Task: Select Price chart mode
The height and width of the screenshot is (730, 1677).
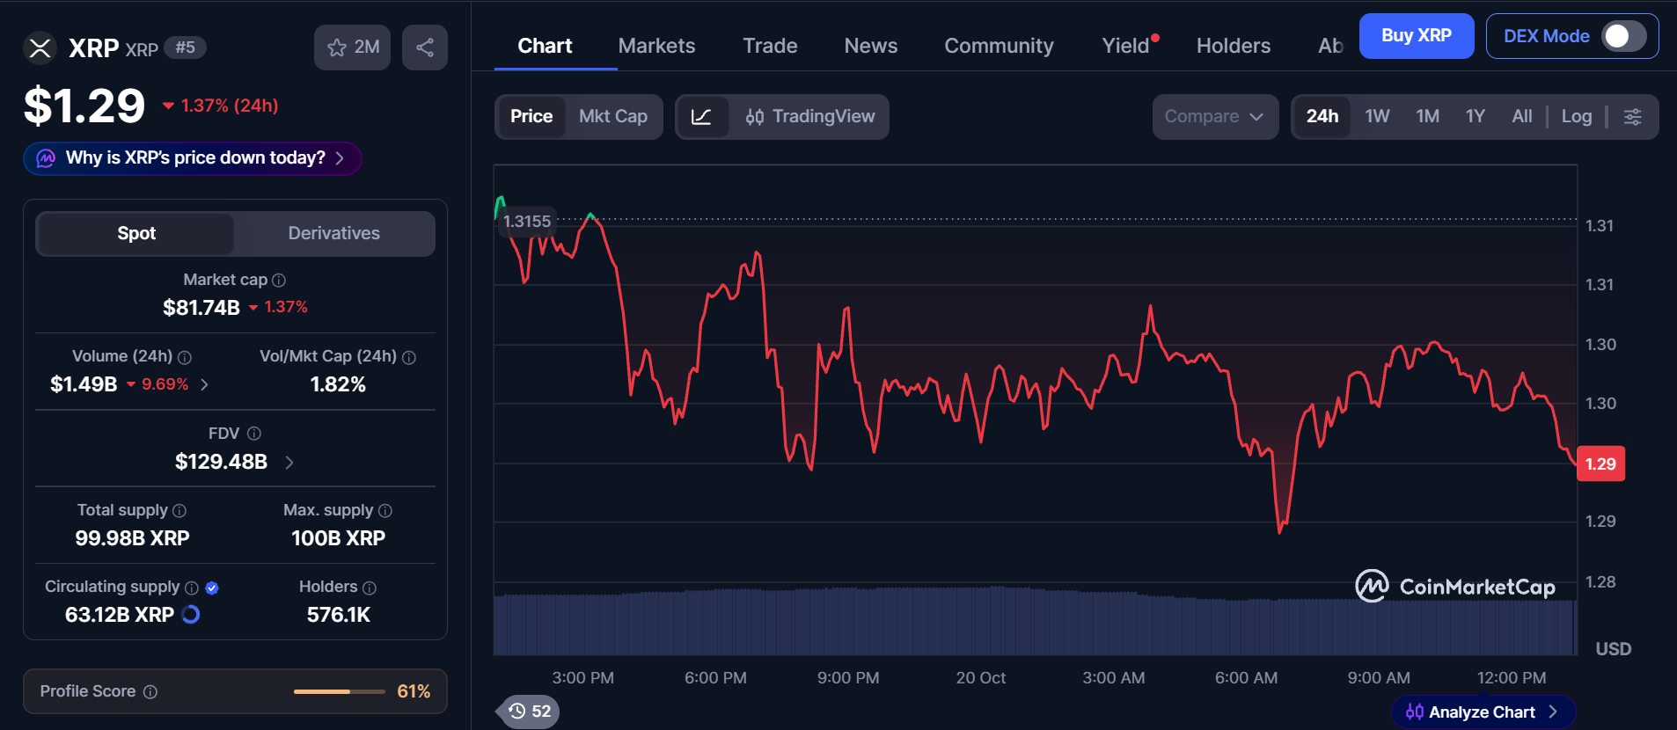Action: [x=531, y=117]
